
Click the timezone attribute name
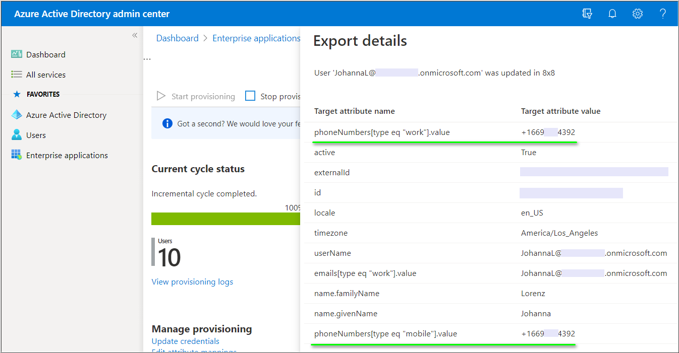(331, 233)
